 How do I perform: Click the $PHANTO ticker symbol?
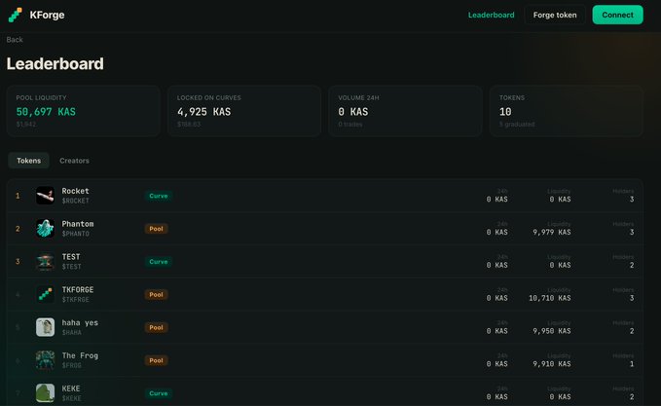[x=76, y=234]
